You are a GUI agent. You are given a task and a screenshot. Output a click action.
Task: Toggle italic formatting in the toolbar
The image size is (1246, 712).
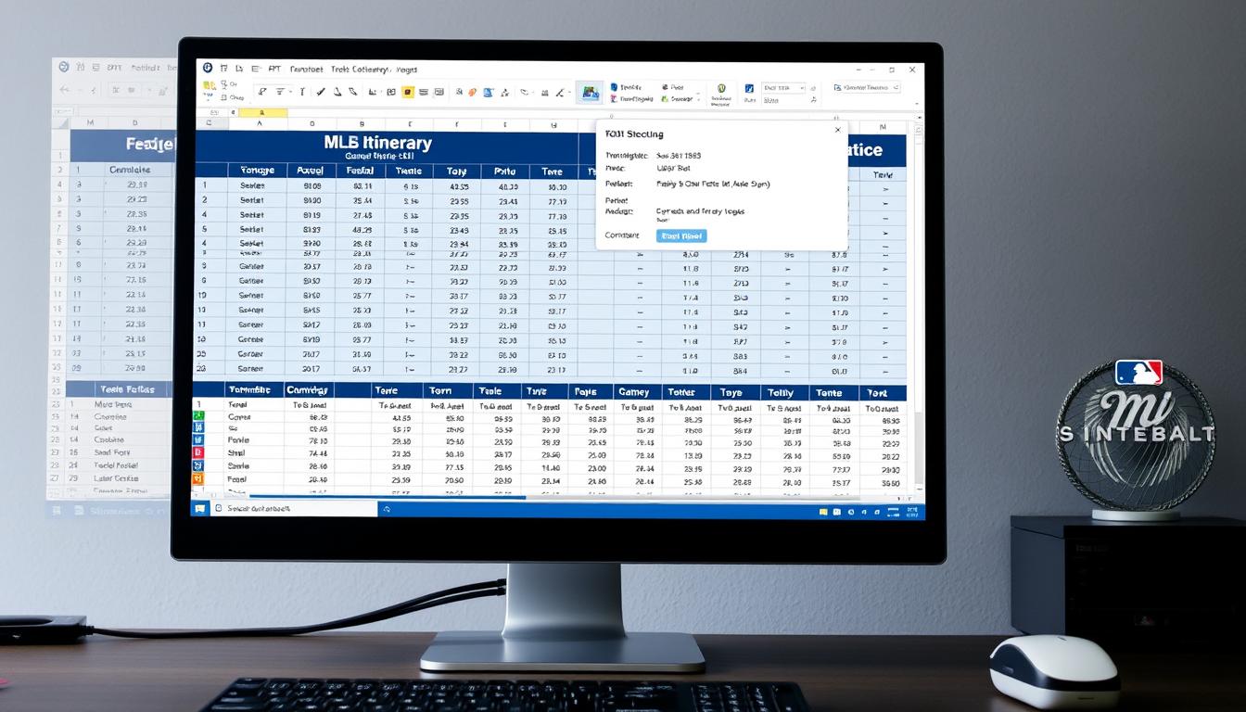coord(301,93)
